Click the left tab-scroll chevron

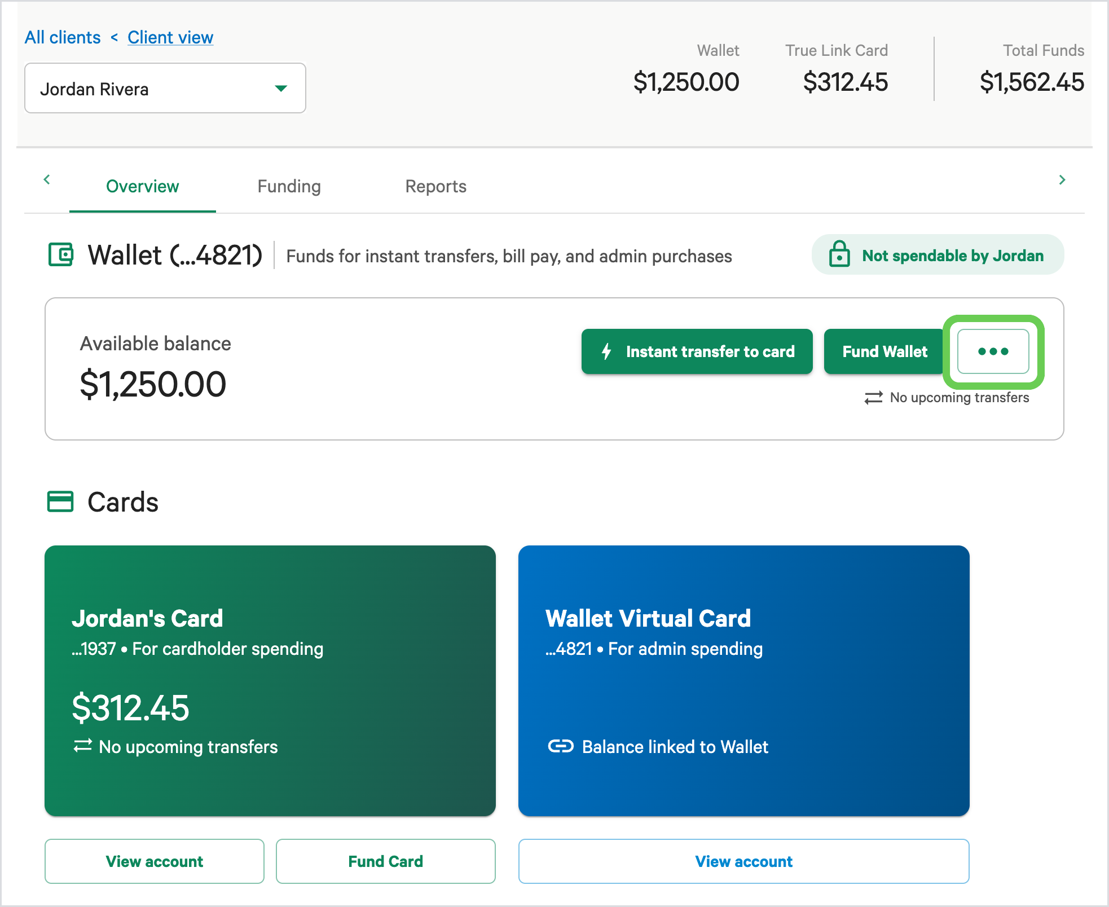[47, 179]
